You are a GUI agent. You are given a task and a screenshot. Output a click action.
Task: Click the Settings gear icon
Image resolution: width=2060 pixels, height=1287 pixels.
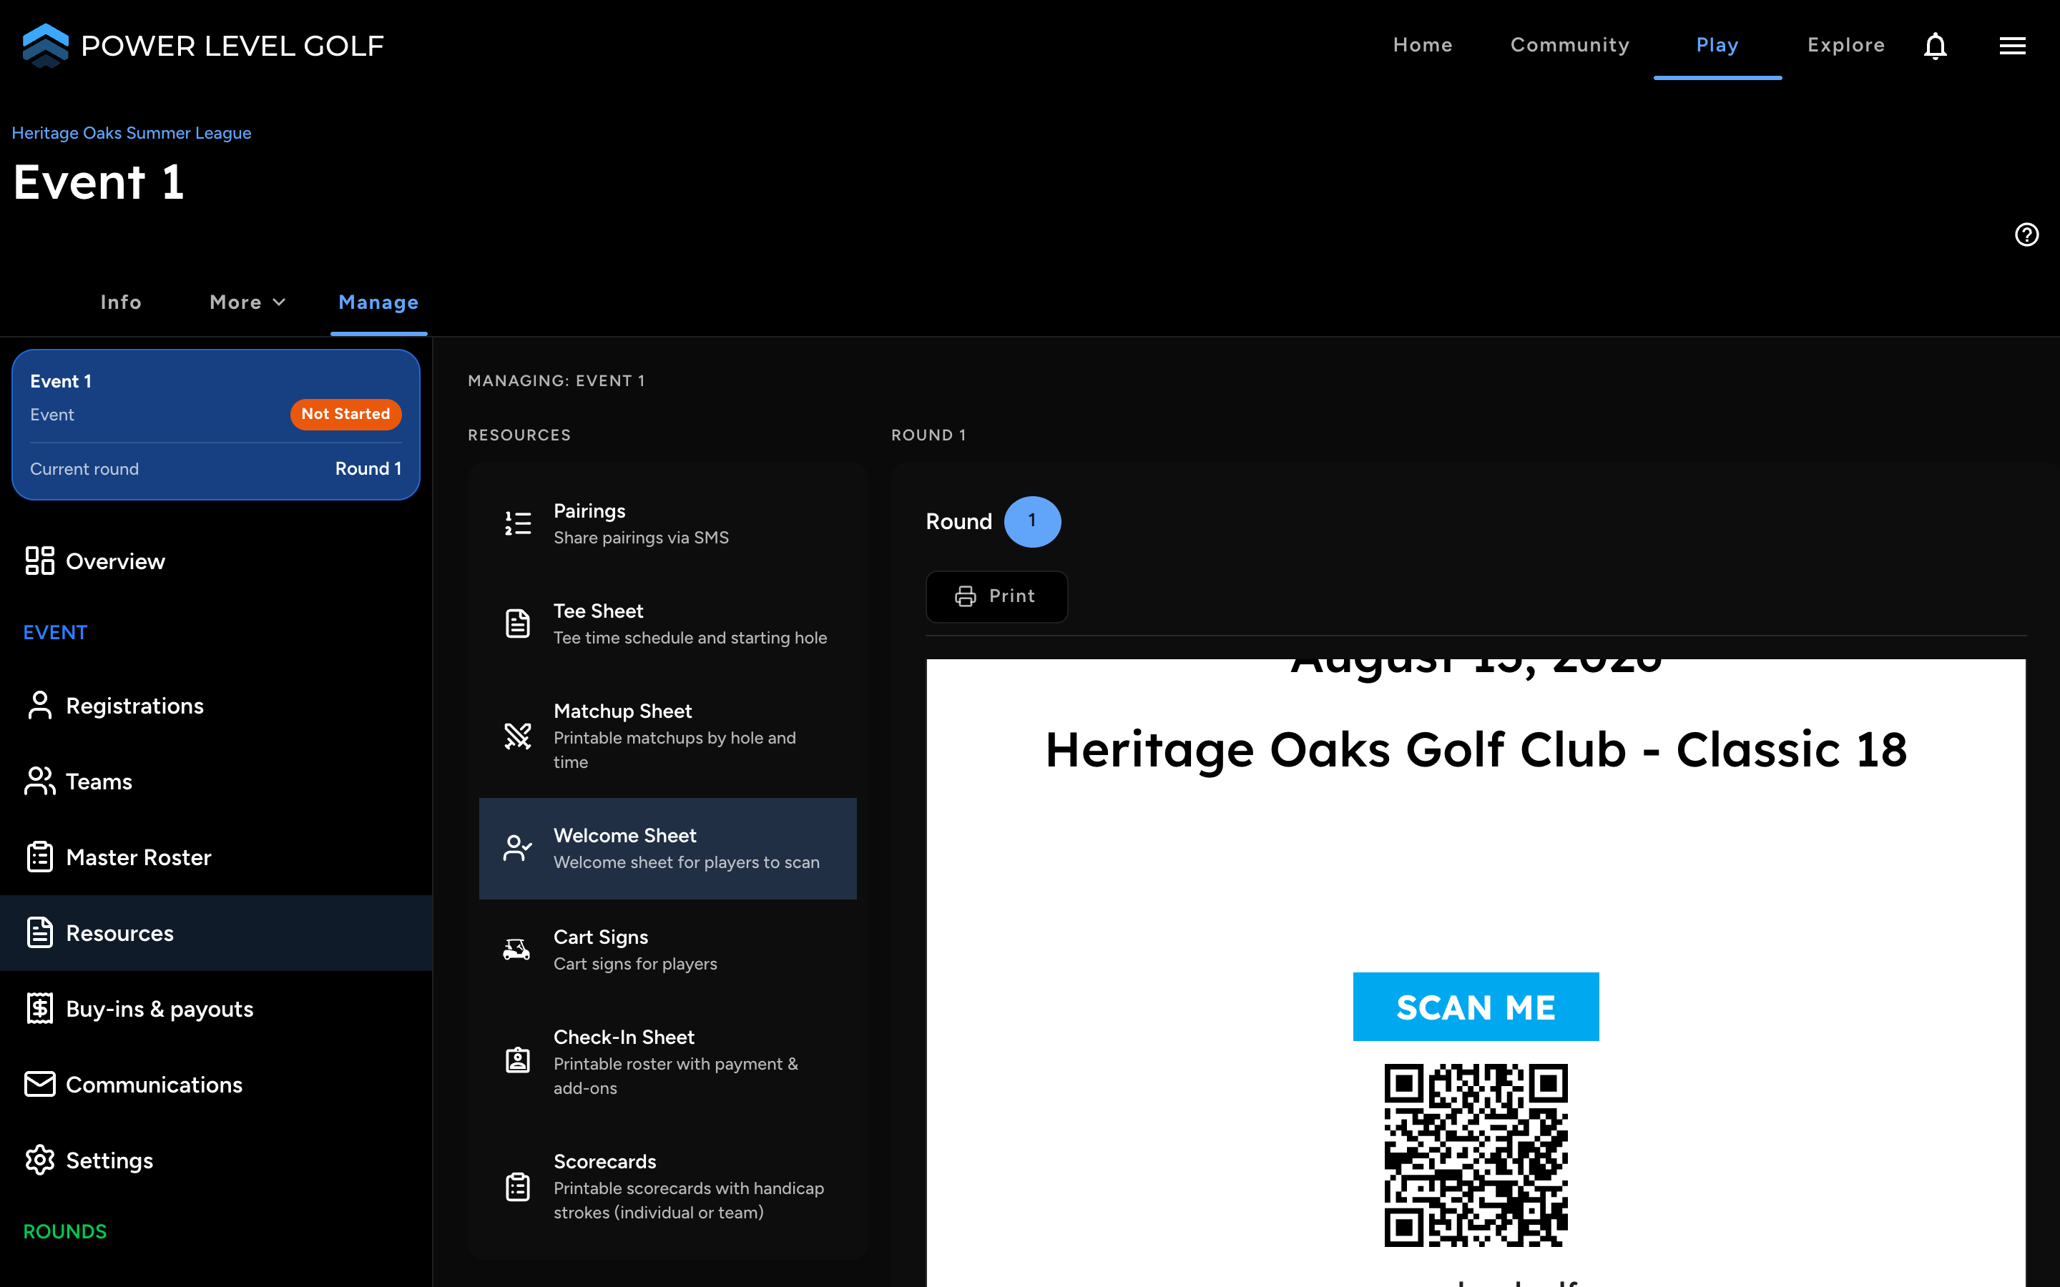[x=40, y=1160]
